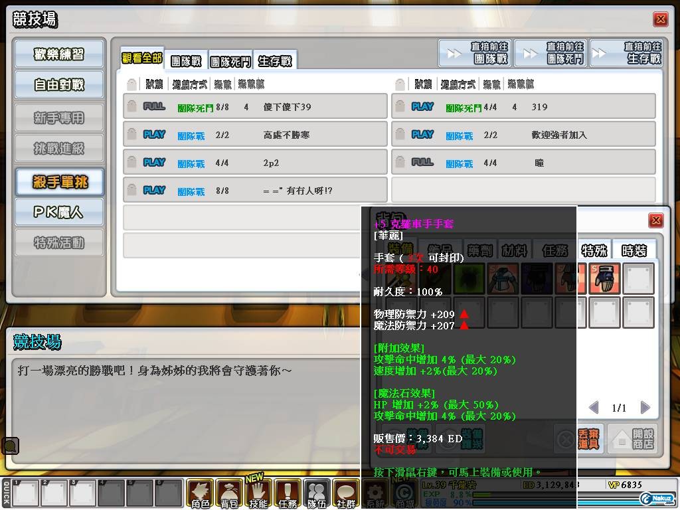The width and height of the screenshot is (680, 510).
Task: Click 直接前往 團隊死鬥 quick-join button
Action: pyautogui.click(x=551, y=53)
